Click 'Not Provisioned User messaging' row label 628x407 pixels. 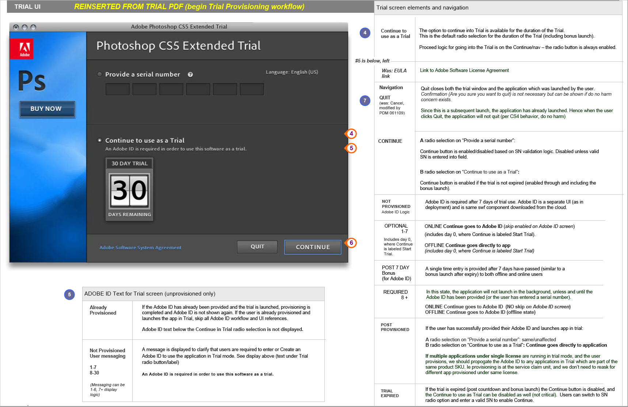point(107,353)
